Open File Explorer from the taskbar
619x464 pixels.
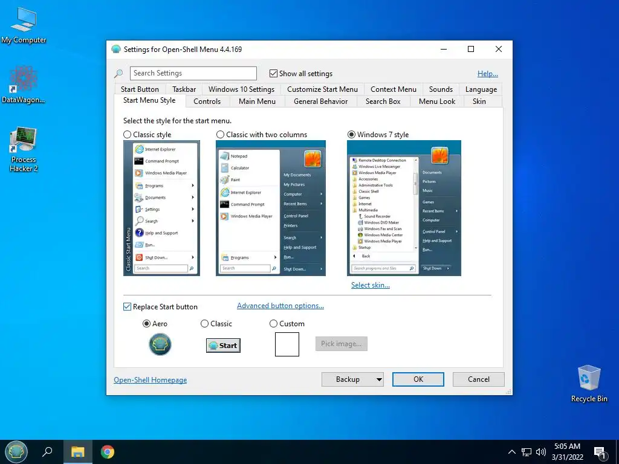pyautogui.click(x=78, y=452)
